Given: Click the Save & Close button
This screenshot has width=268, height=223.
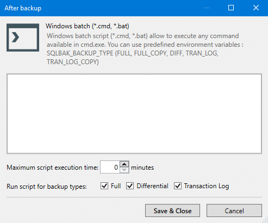Looking at the screenshot, I should (x=172, y=210).
